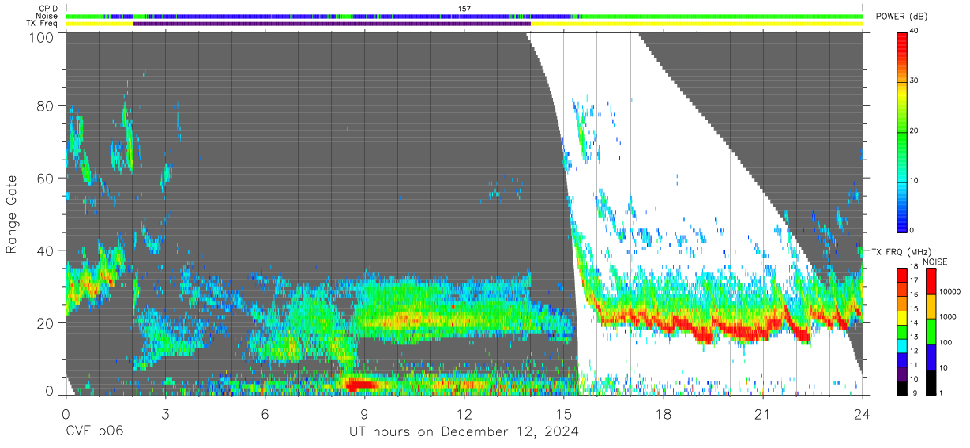Click the 'POWER (dB)' legend title
This screenshot has height=448, width=970.
pyautogui.click(x=902, y=16)
